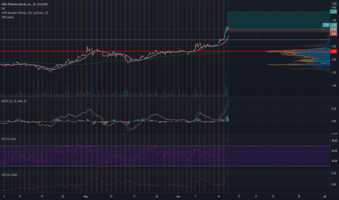Click the 'Jun' date axis label
This screenshot has width=339, height=200.
(x=178, y=196)
